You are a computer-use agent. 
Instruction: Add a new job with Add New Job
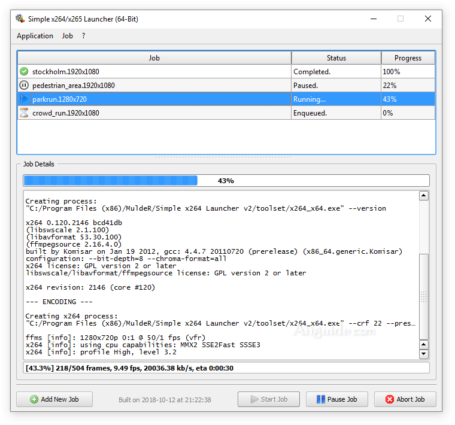54,399
